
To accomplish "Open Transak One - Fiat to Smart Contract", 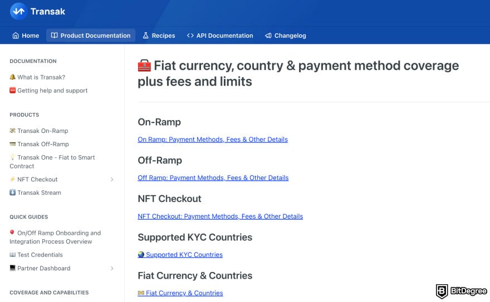I will coord(52,162).
